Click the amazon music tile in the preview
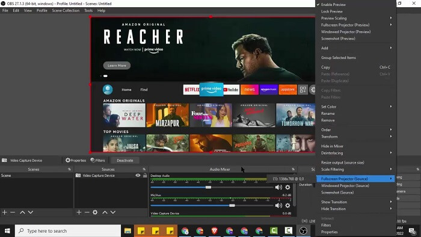The height and width of the screenshot is (237, 421). 268,90
